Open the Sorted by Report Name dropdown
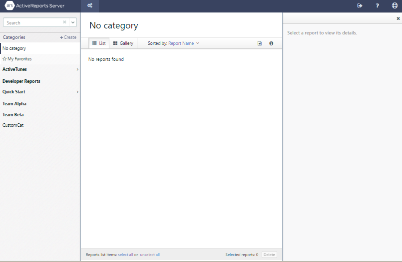Viewport: 402px width, 262px height. tap(183, 43)
